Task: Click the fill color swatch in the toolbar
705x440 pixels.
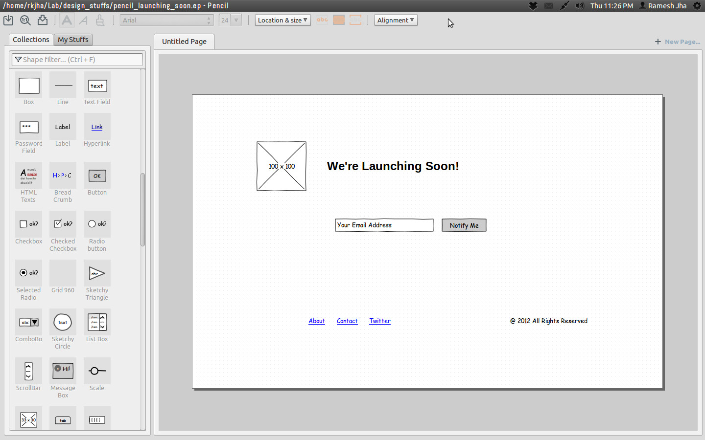Action: [x=338, y=20]
